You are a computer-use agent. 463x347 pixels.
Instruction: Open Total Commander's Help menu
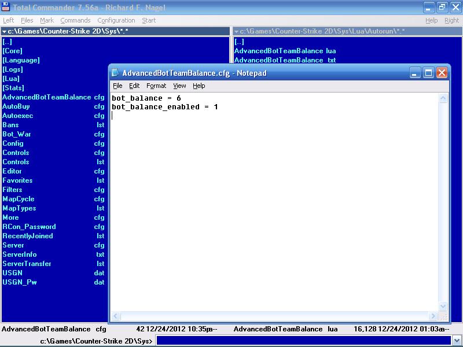[431, 20]
